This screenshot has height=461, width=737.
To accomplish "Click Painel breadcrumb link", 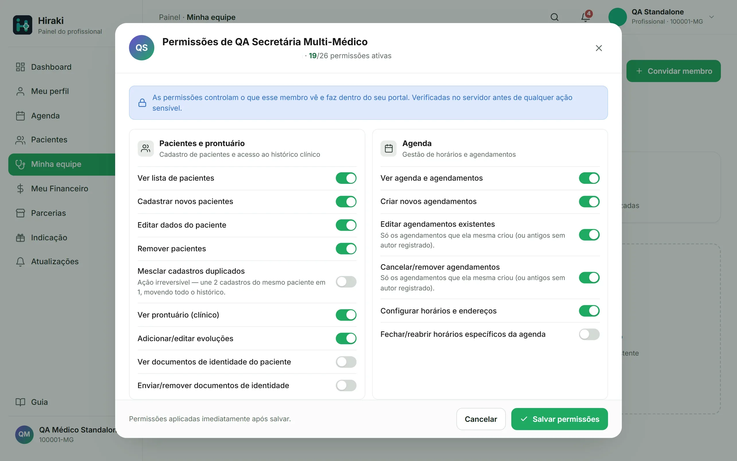I will tap(169, 17).
